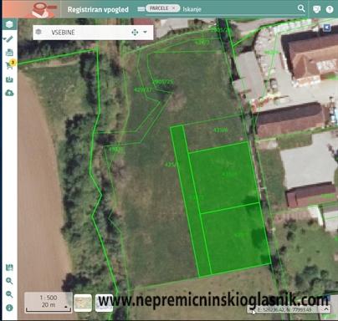Image resolution: width=338 pixels, height=321 pixels.
Task: Open the shopping cart with 3 items
Action: point(9,66)
